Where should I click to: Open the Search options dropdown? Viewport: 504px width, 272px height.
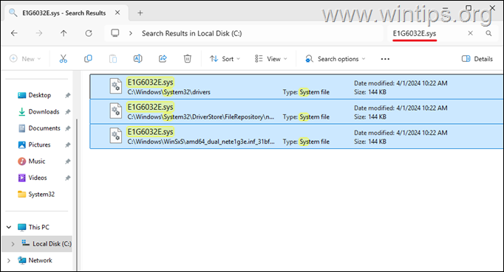(336, 59)
